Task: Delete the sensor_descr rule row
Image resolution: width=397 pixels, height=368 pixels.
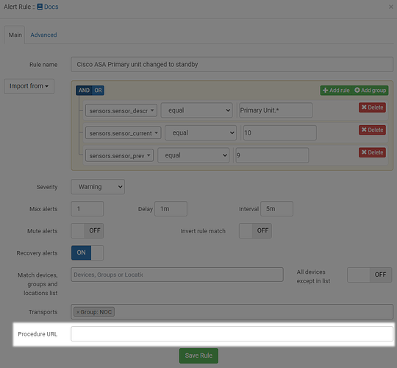Action: click(x=372, y=107)
